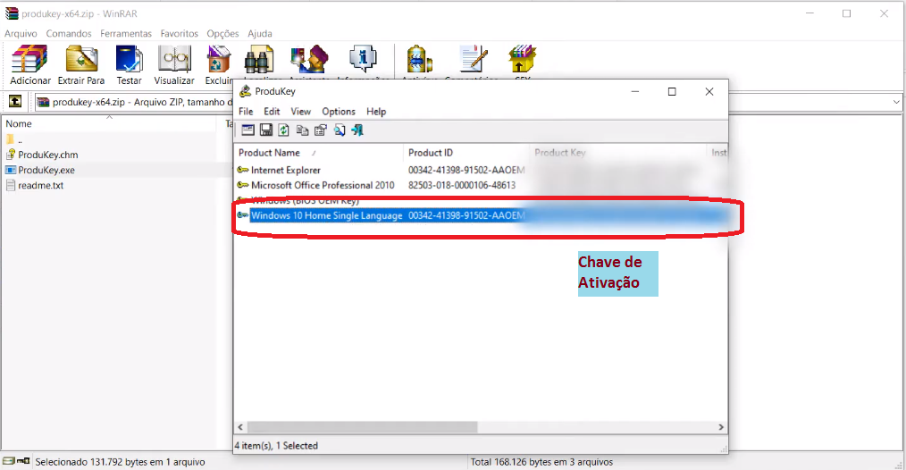Click the key icon beside Internet Explorer
Screen dimensions: 906x470
tap(243, 170)
